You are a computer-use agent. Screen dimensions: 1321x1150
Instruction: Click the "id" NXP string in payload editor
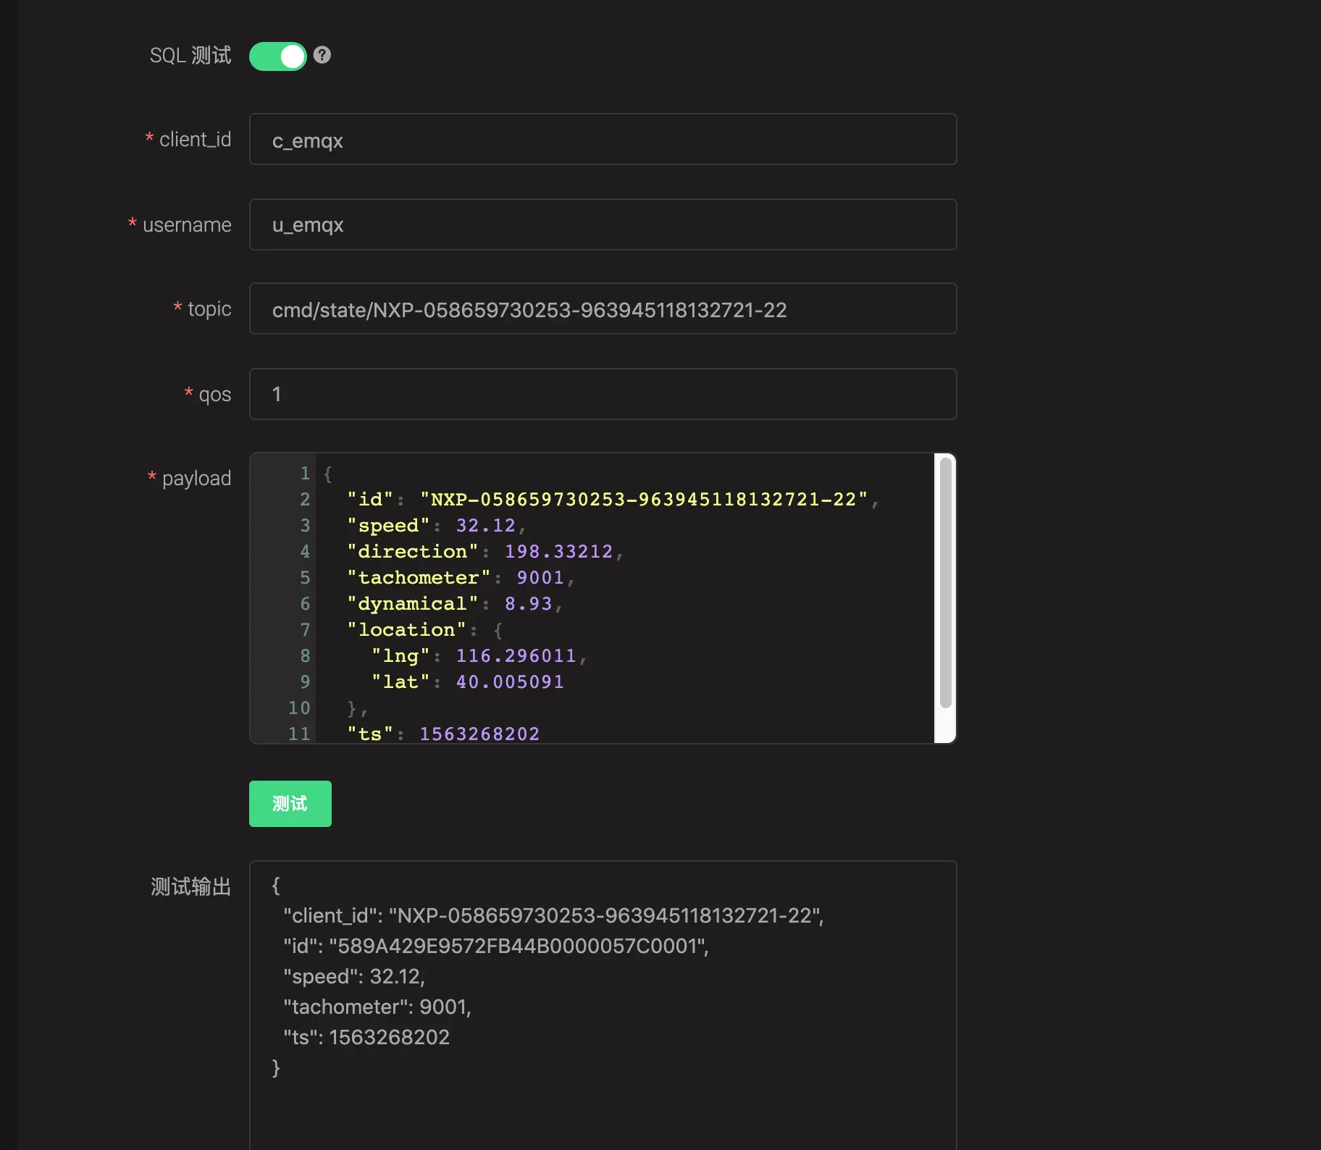click(644, 500)
